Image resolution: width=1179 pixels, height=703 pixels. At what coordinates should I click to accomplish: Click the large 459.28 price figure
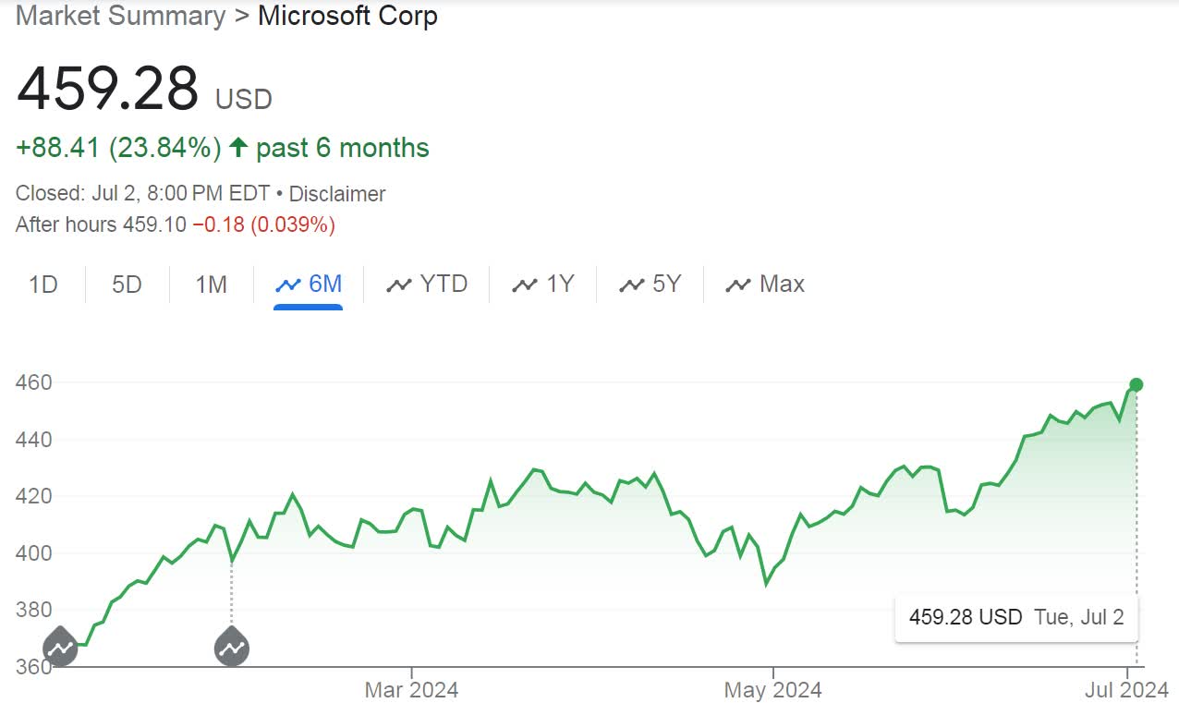click(x=108, y=89)
